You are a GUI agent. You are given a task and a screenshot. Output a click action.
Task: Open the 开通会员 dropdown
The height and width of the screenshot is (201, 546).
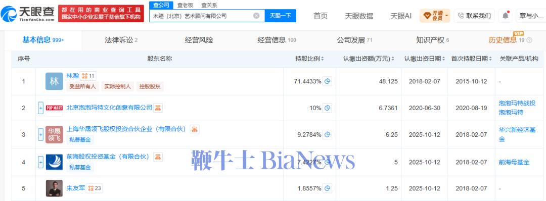coord(435,16)
